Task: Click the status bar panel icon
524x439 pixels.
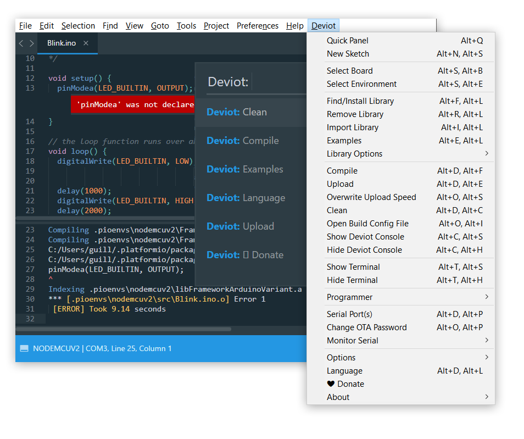Action: coord(24,348)
